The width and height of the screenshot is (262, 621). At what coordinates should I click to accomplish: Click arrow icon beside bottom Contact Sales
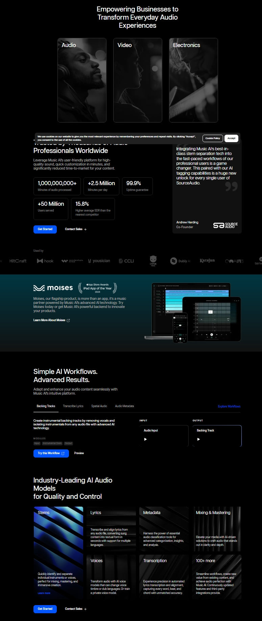click(85, 609)
